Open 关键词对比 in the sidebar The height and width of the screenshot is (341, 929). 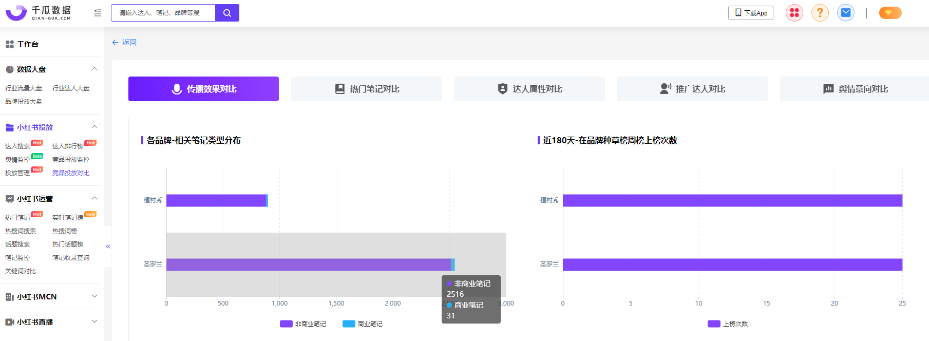point(21,271)
